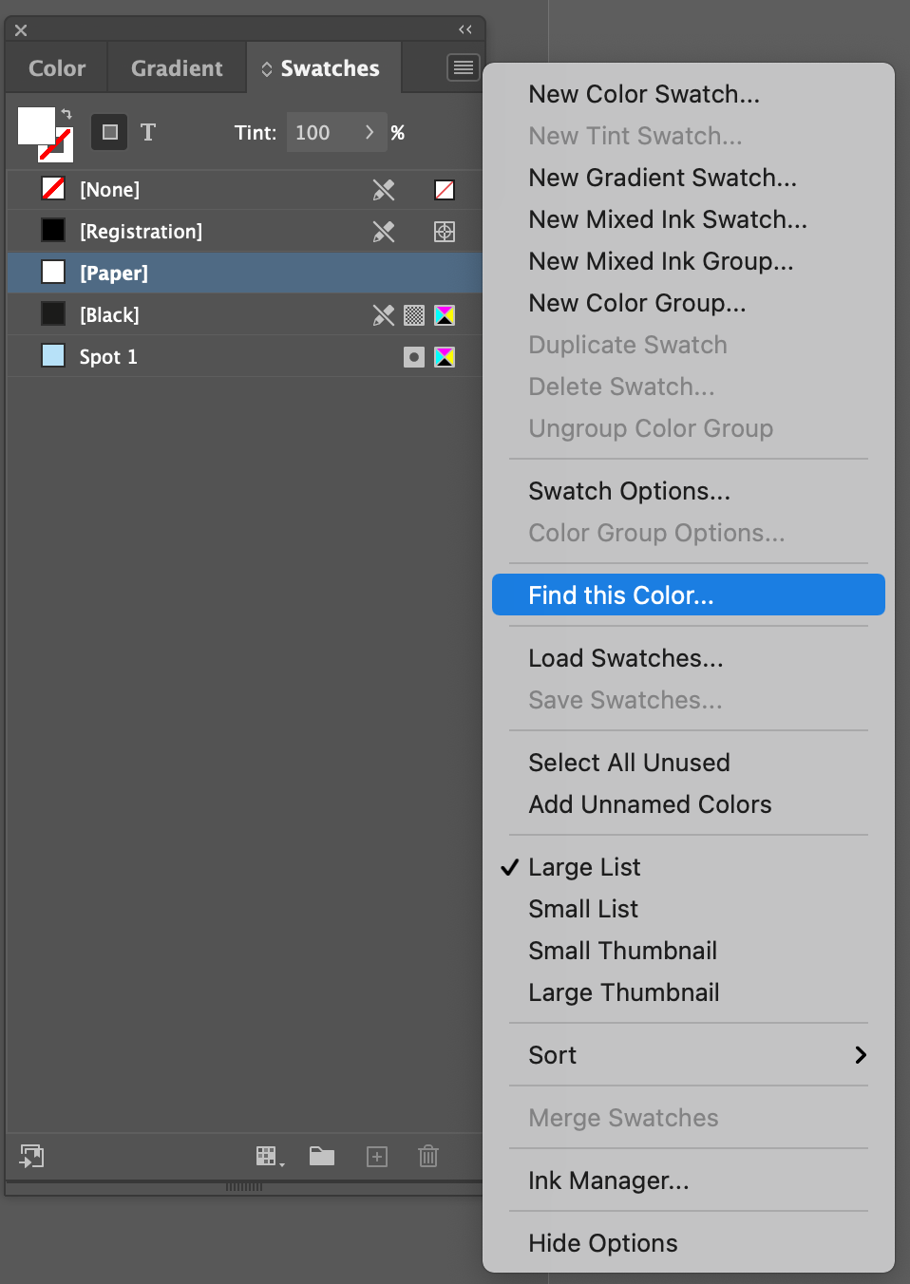Image resolution: width=910 pixels, height=1284 pixels.
Task: Choose Find this Color from the menu
Action: coord(619,595)
